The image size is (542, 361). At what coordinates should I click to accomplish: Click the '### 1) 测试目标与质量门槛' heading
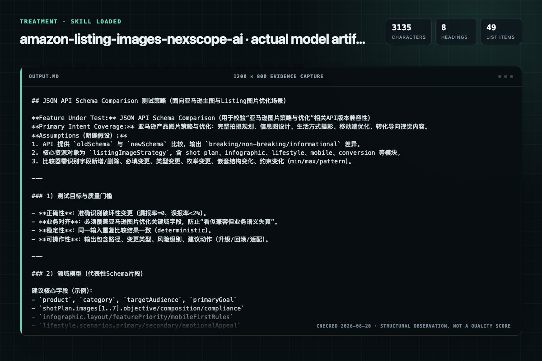pos(72,196)
